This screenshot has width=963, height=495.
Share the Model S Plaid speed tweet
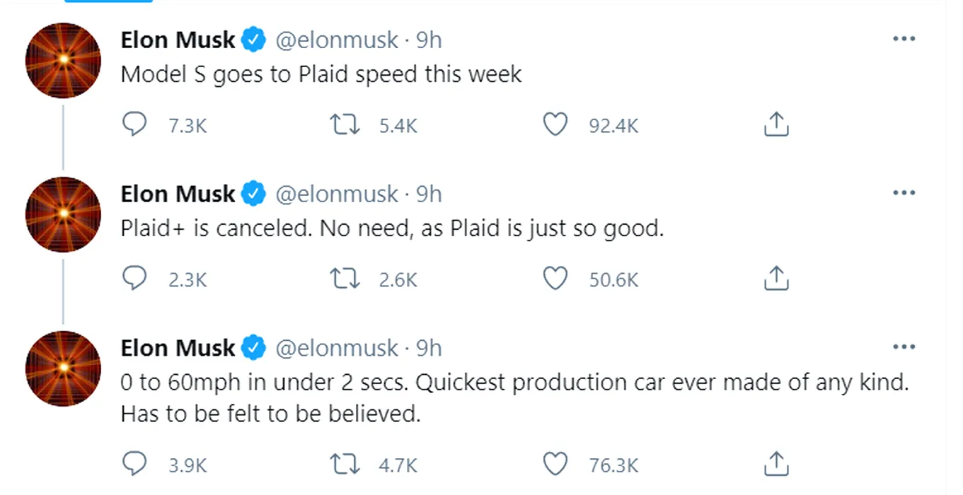pyautogui.click(x=776, y=125)
